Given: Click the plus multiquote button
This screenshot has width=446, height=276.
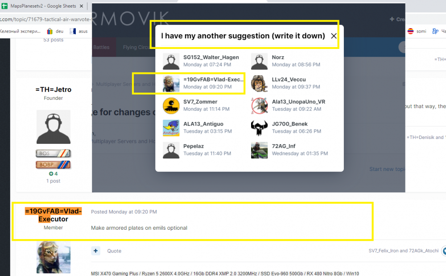Looking at the screenshot, I should [x=95, y=251].
